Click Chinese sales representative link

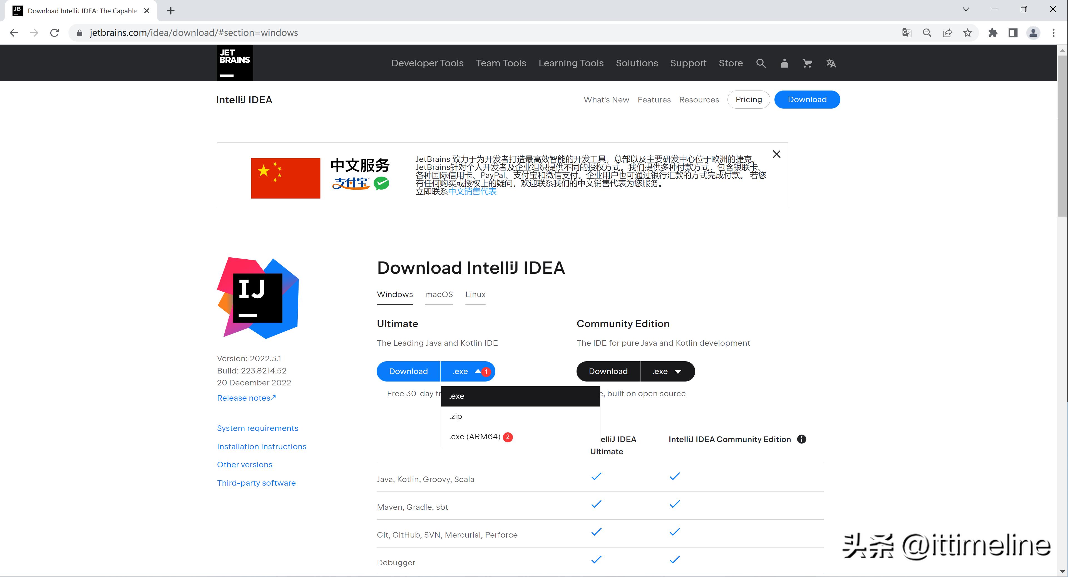[x=472, y=191]
